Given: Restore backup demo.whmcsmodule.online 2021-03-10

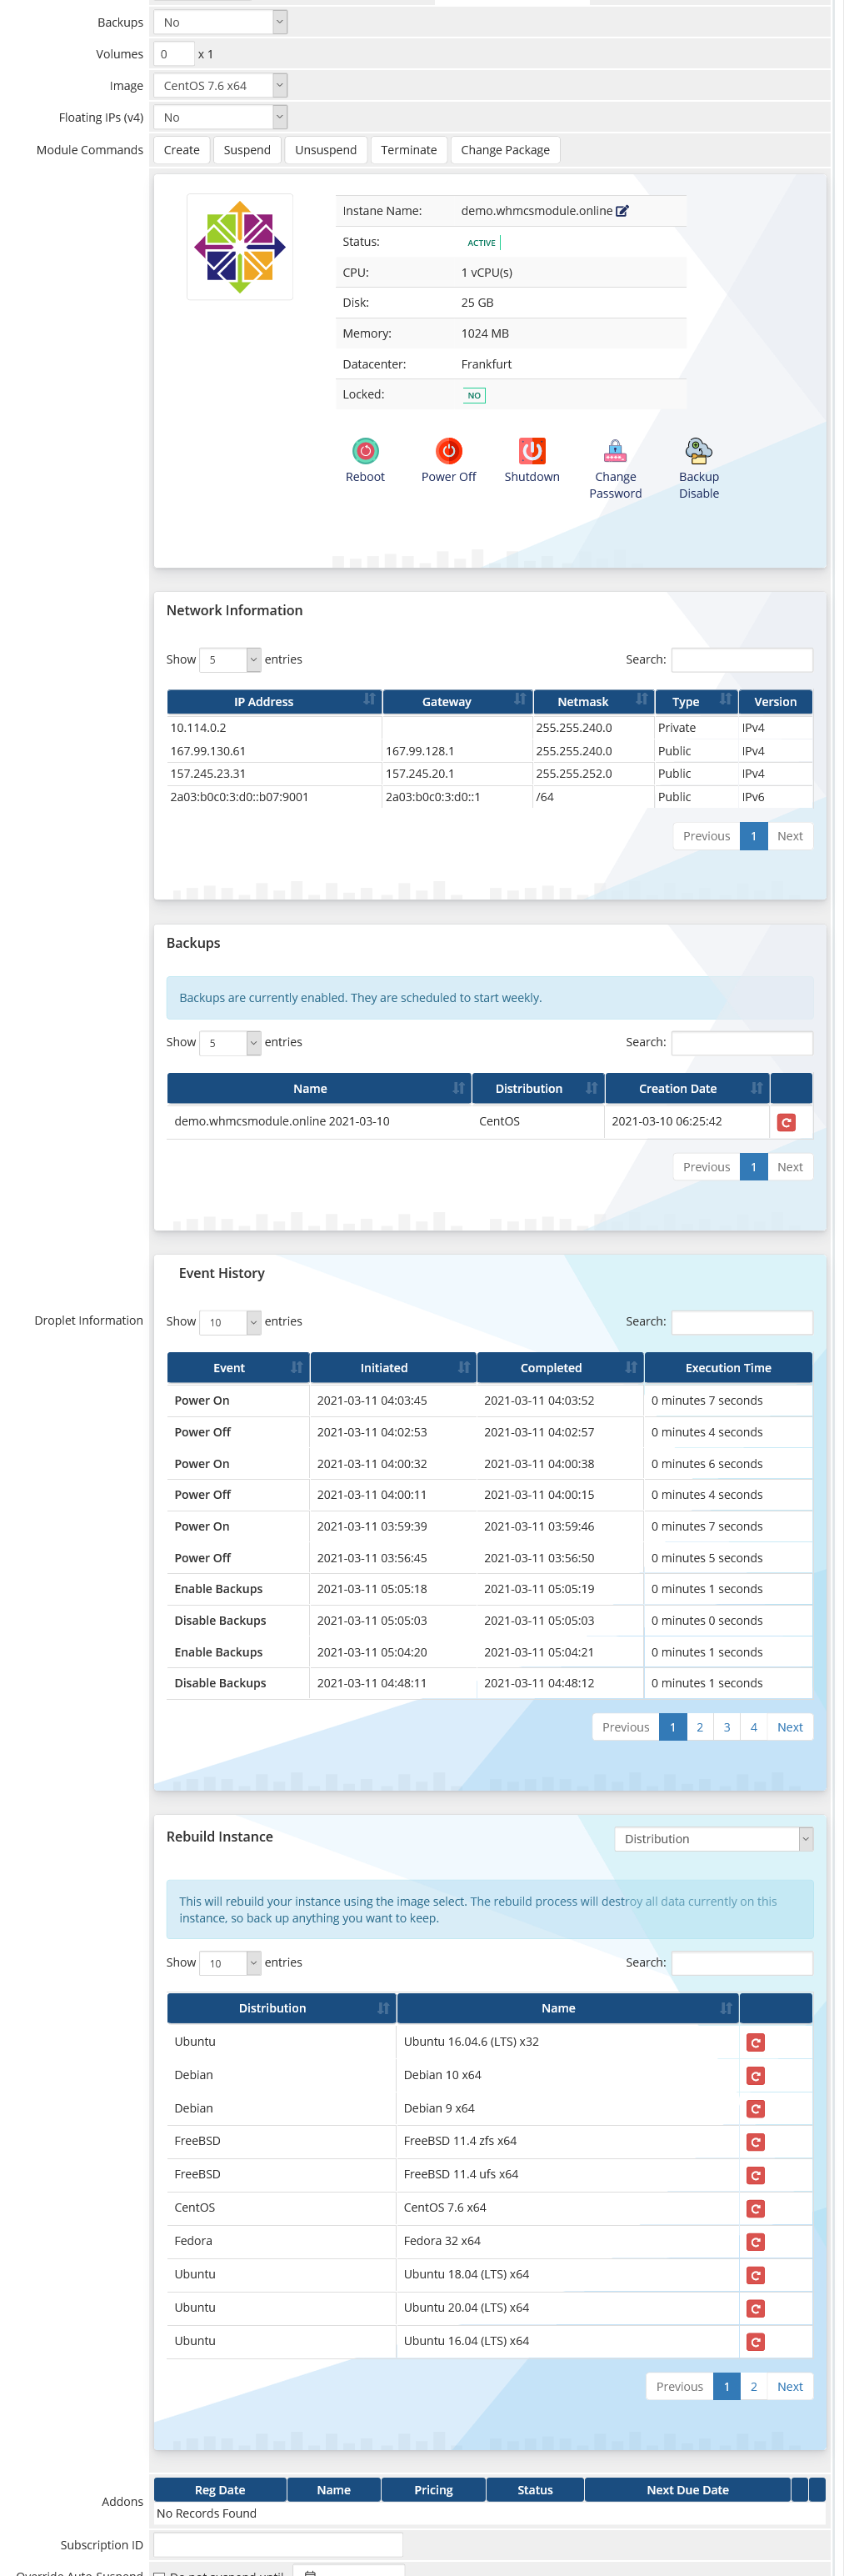Looking at the screenshot, I should click(x=786, y=1122).
